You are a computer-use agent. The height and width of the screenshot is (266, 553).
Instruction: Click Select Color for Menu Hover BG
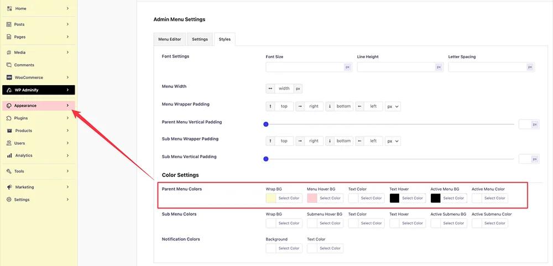[330, 199]
